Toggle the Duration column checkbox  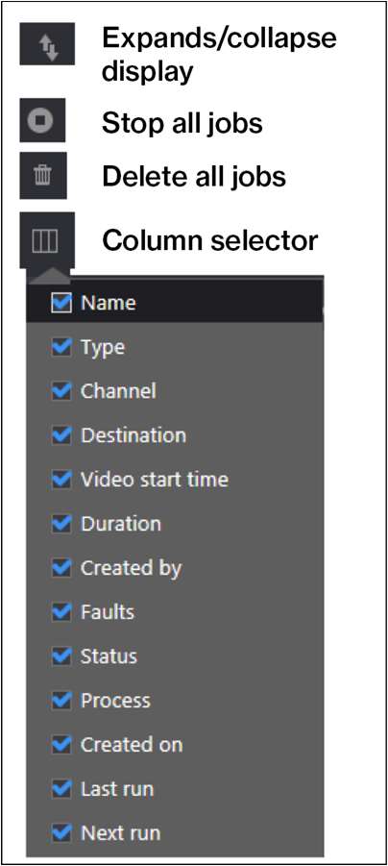pyautogui.click(x=61, y=524)
